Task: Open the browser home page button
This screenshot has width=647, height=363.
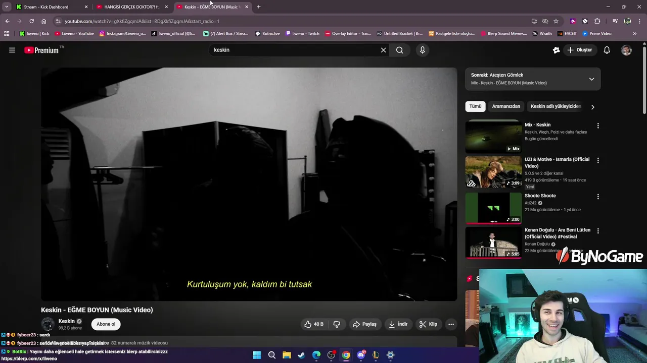Action: pos(43,21)
